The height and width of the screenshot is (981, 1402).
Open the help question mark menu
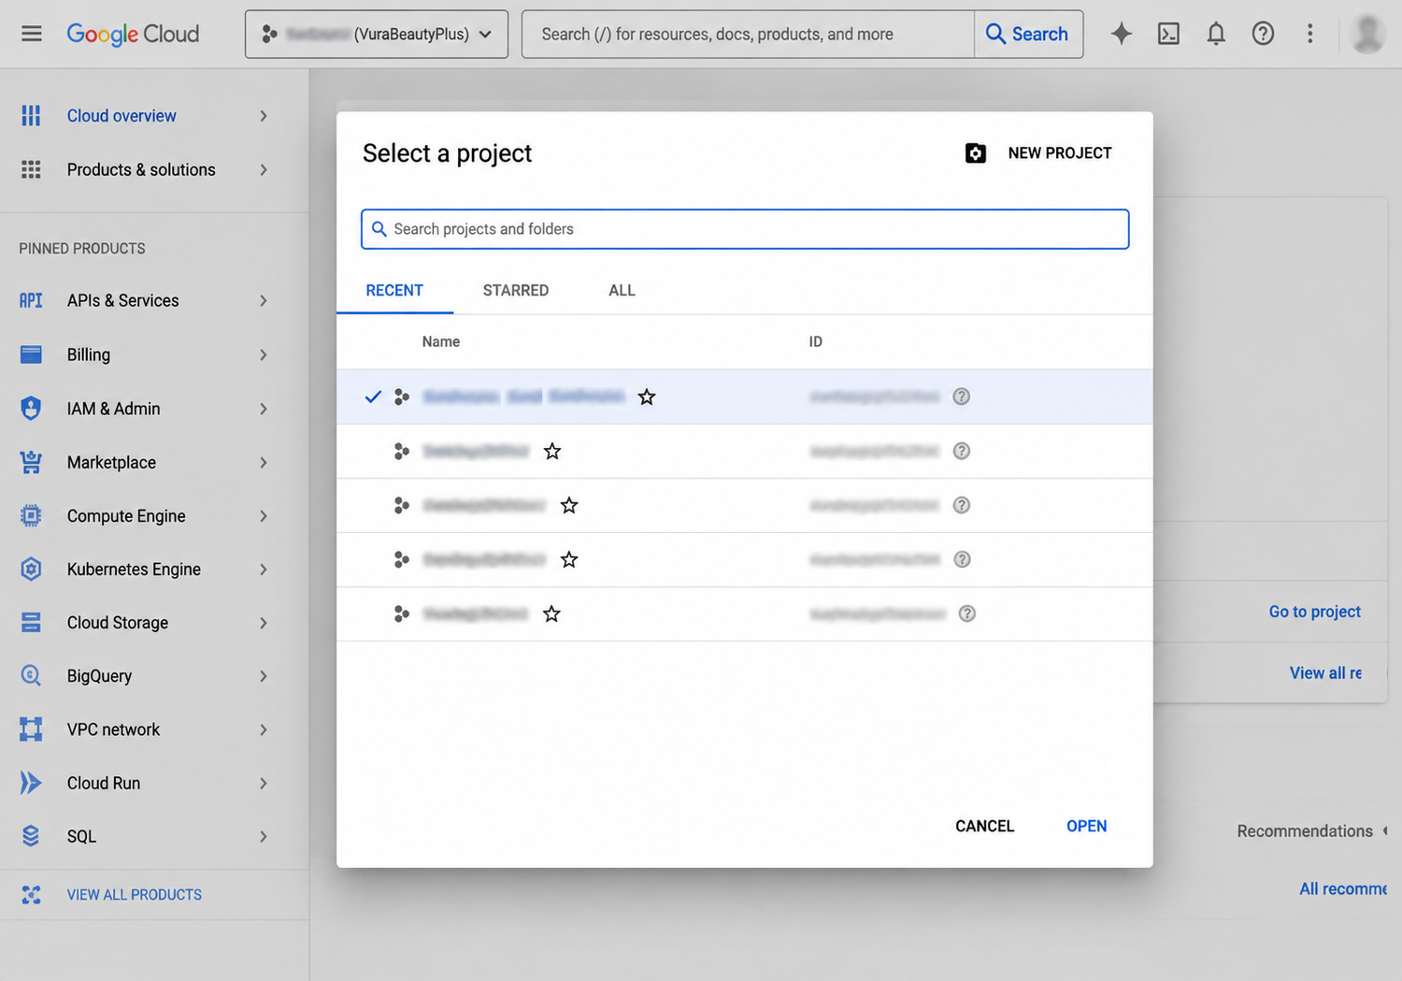click(x=1263, y=34)
